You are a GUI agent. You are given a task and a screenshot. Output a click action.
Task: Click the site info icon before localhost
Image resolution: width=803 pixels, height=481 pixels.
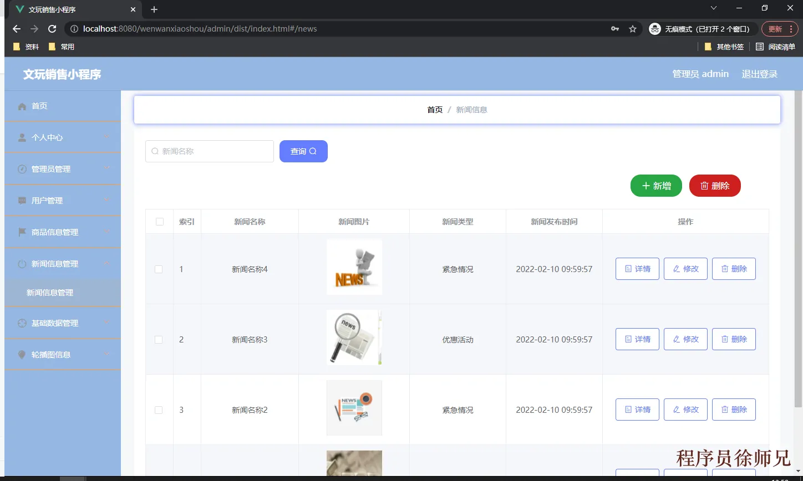(74, 29)
